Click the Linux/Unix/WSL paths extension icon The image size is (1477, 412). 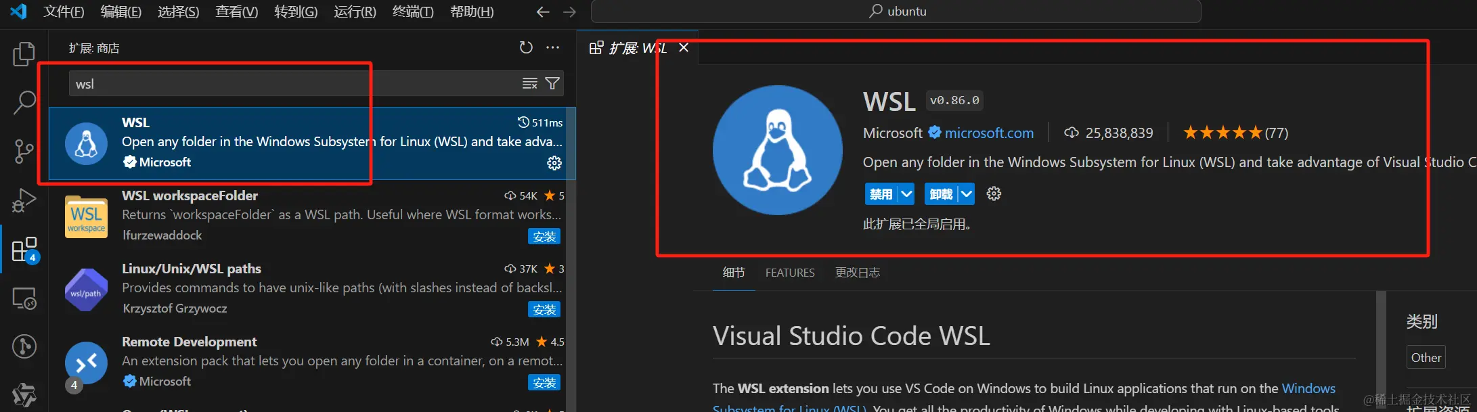[86, 290]
